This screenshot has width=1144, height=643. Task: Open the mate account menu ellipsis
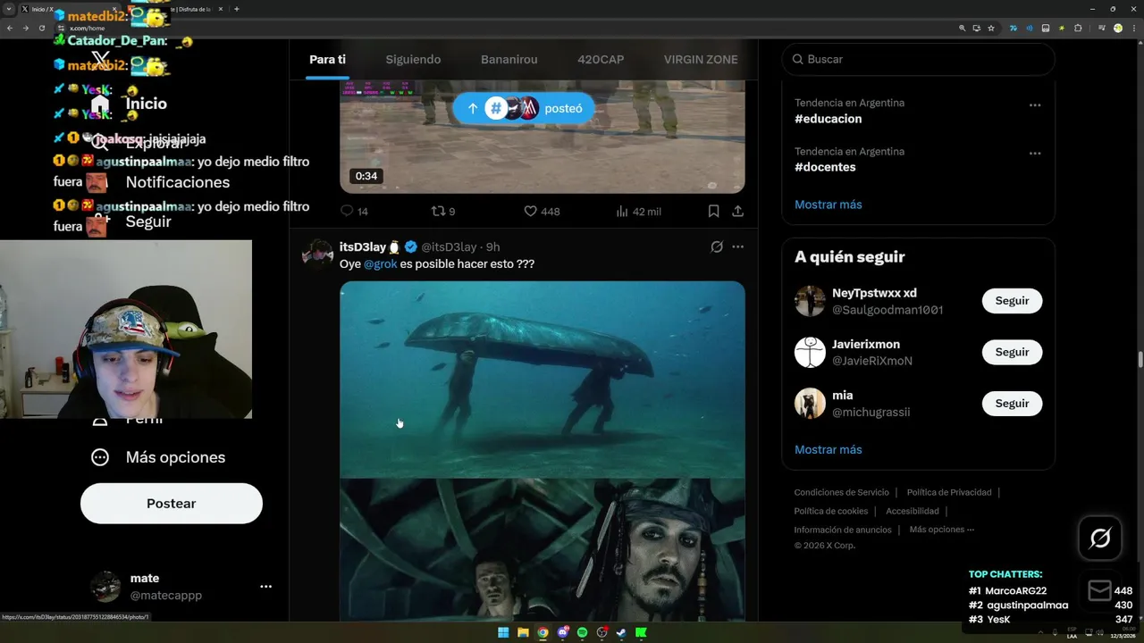click(x=265, y=587)
